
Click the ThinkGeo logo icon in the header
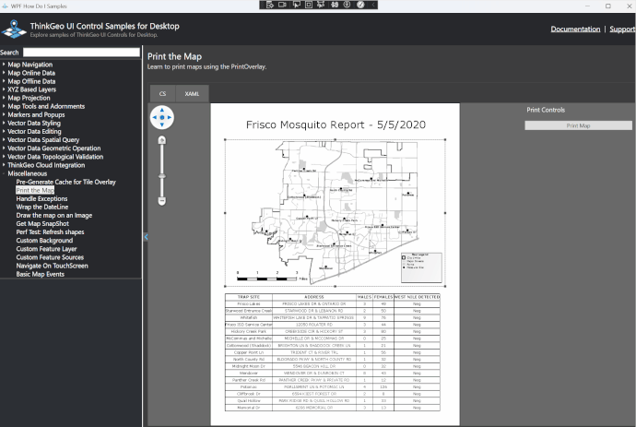point(15,29)
